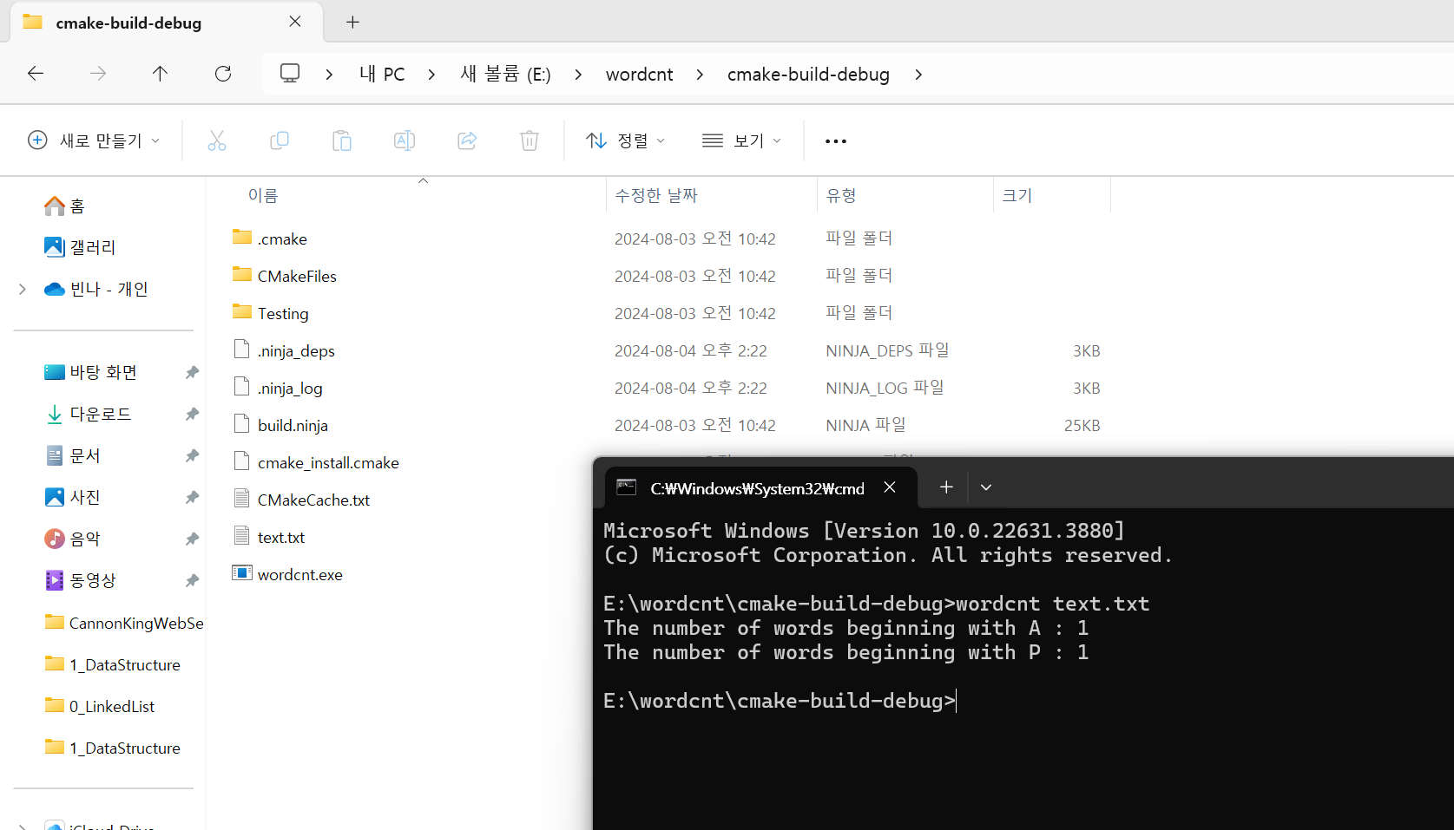Open 사진 in the sidebar
The height and width of the screenshot is (830, 1454).
click(x=72, y=497)
